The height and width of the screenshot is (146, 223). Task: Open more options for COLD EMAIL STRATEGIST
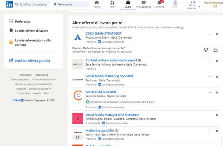(x=210, y=34)
